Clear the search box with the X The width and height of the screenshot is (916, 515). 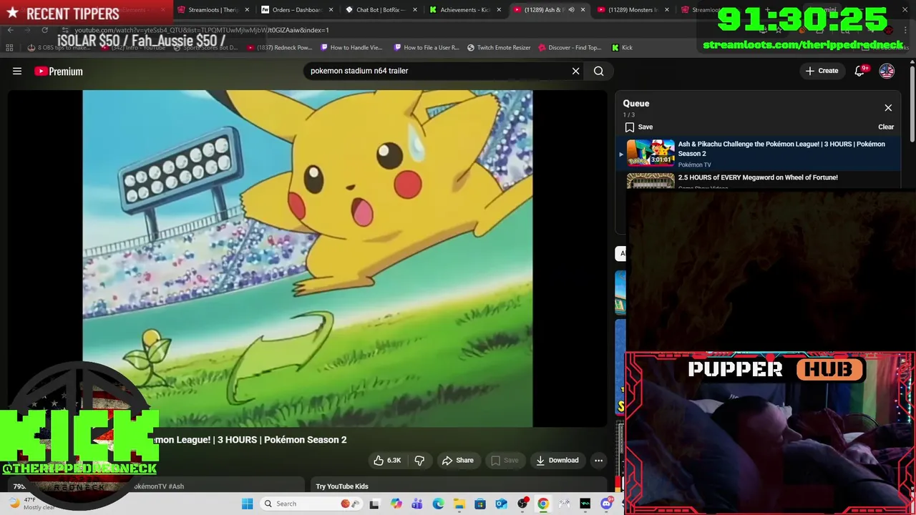(x=575, y=71)
